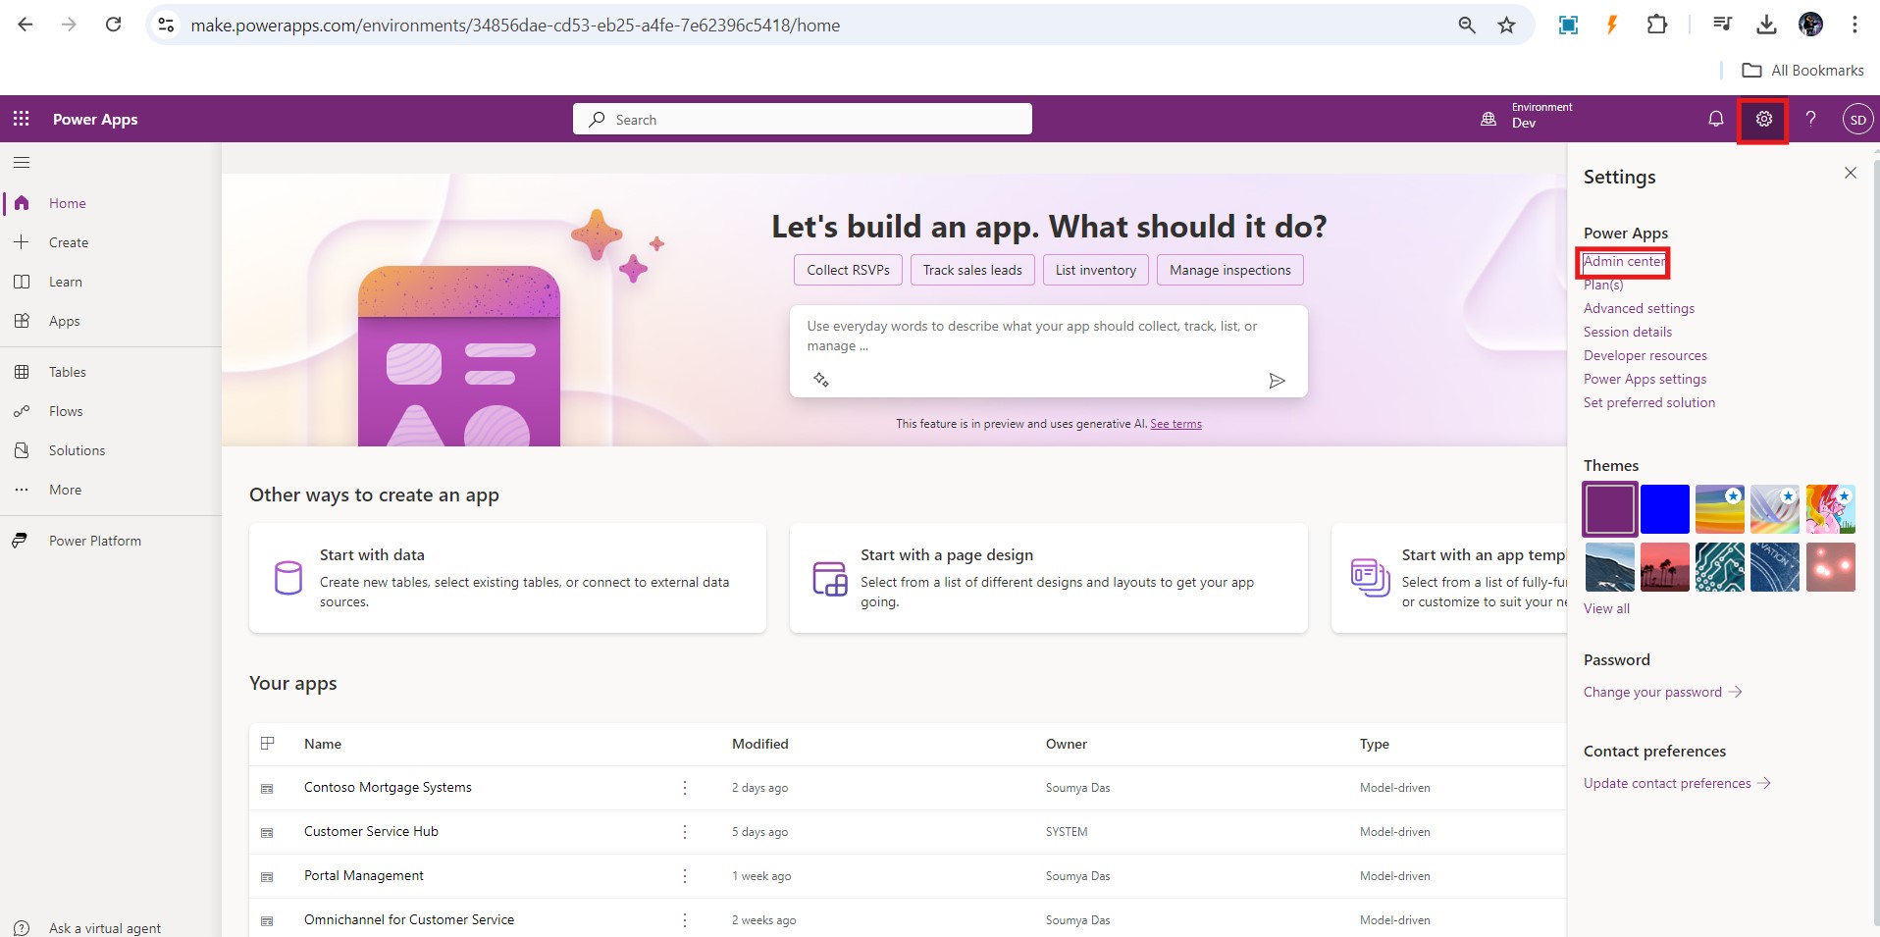Collapse the left navigation hamburger menu
The width and height of the screenshot is (1880, 937).
pyautogui.click(x=22, y=163)
